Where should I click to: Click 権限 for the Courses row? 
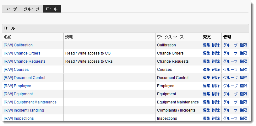click(x=243, y=70)
